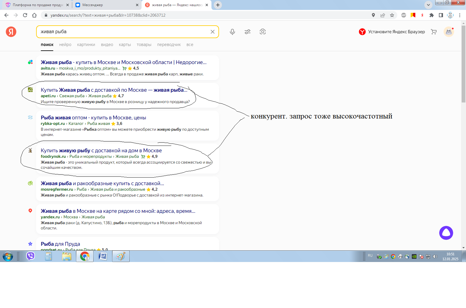466x308 pixels.
Task: Open the shopping cart icon
Action: coord(434,32)
